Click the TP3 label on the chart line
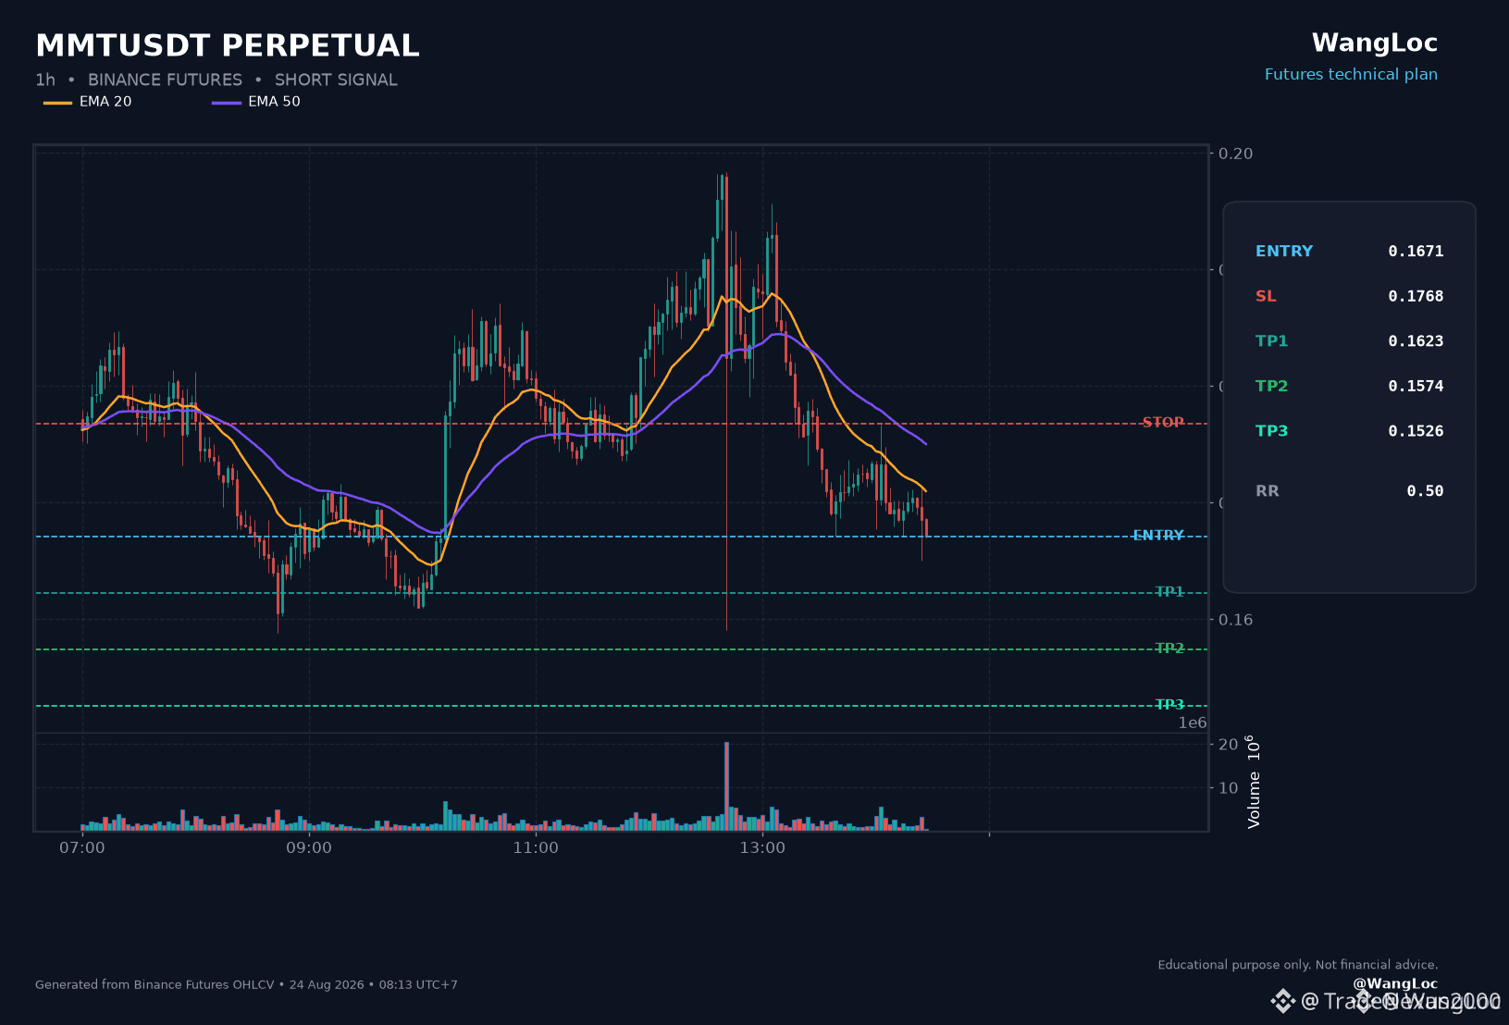This screenshot has height=1025, width=1509. tap(1169, 705)
